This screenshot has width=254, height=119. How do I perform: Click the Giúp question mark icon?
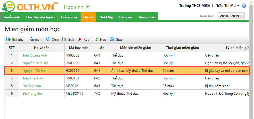point(112,39)
